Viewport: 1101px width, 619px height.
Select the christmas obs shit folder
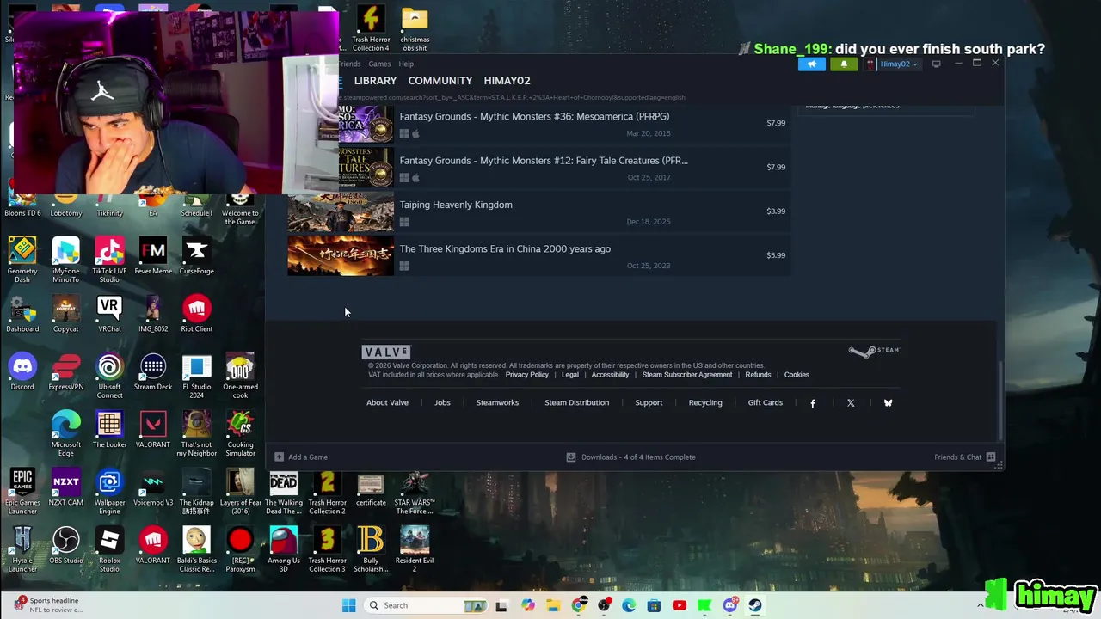point(415,29)
